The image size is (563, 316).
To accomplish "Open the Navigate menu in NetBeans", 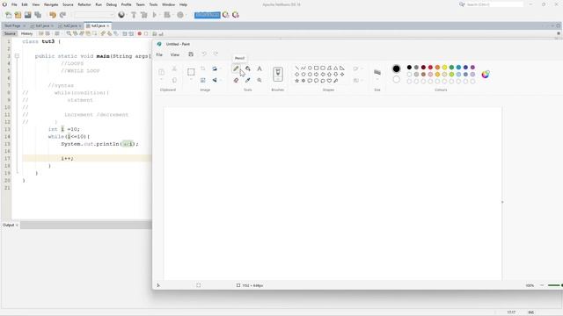I will tap(51, 4).
